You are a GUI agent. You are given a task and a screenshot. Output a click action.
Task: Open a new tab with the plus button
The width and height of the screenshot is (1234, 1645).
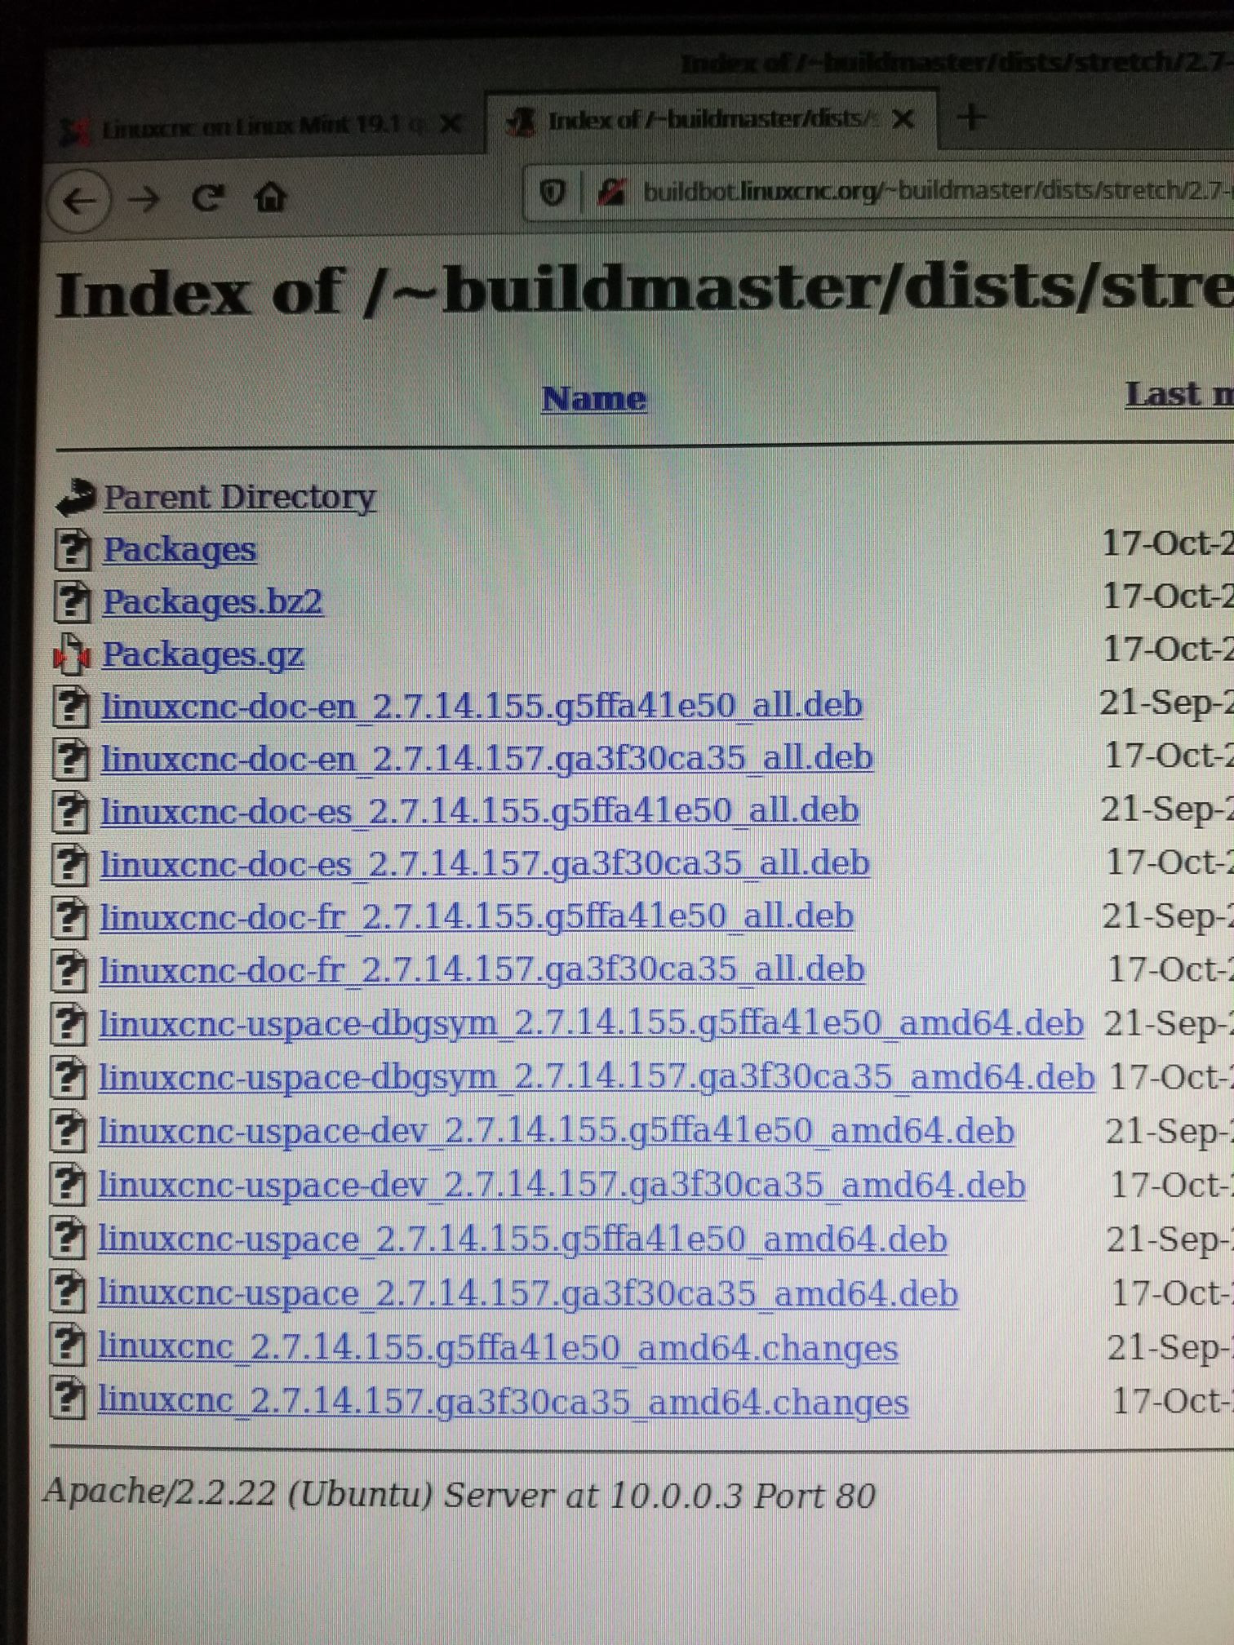click(971, 117)
